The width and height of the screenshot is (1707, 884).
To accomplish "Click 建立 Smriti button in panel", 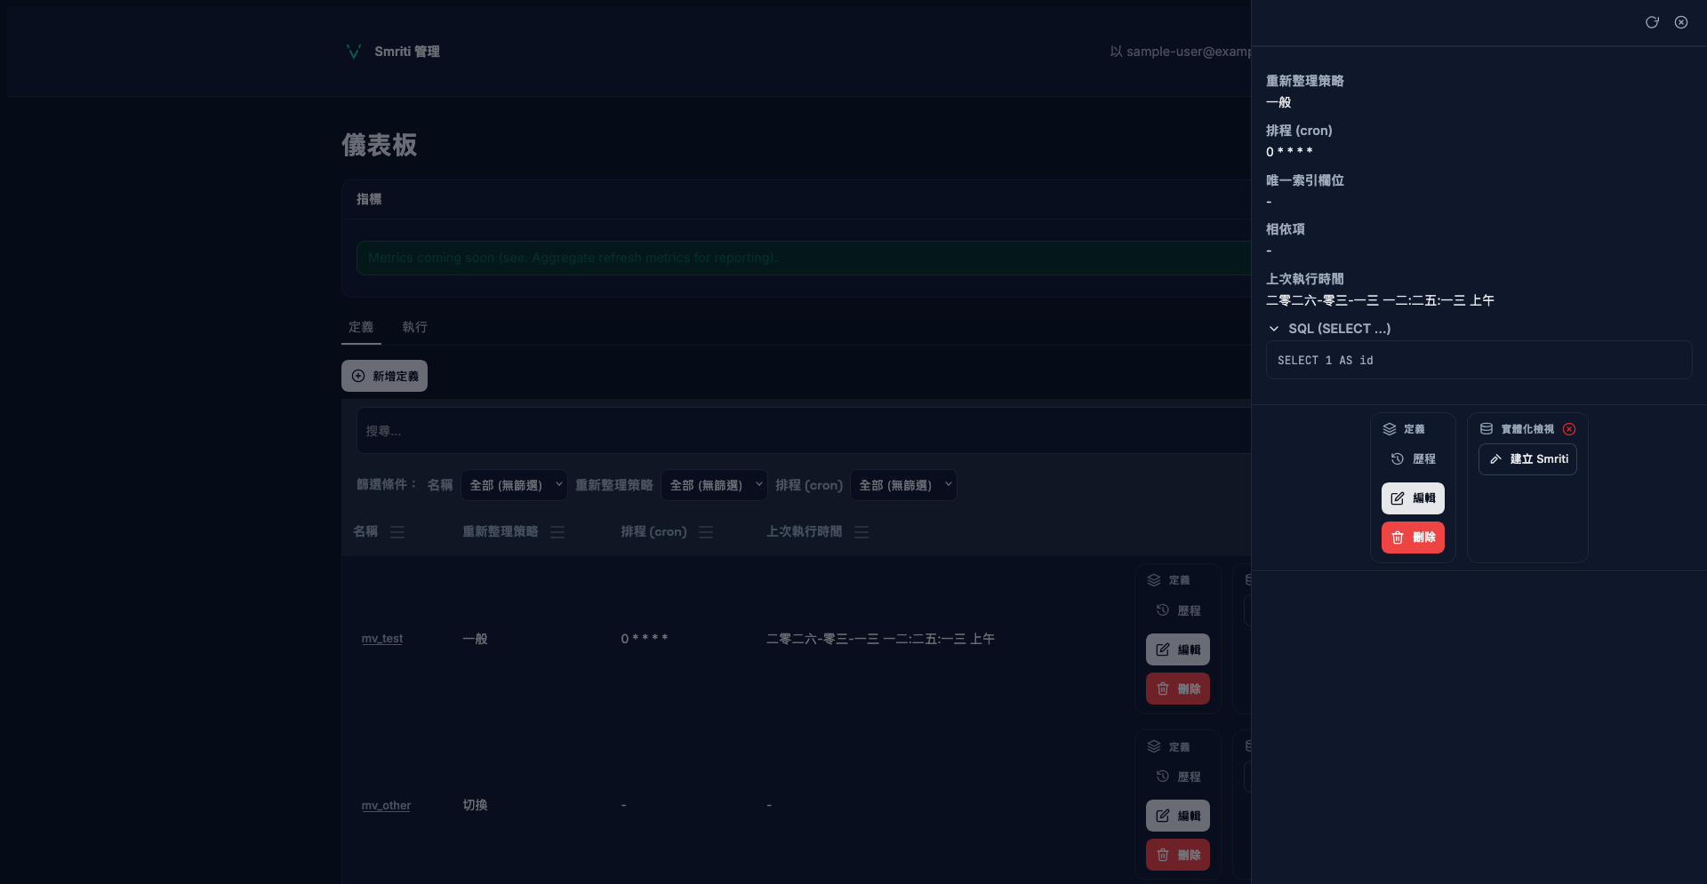I will (1527, 459).
